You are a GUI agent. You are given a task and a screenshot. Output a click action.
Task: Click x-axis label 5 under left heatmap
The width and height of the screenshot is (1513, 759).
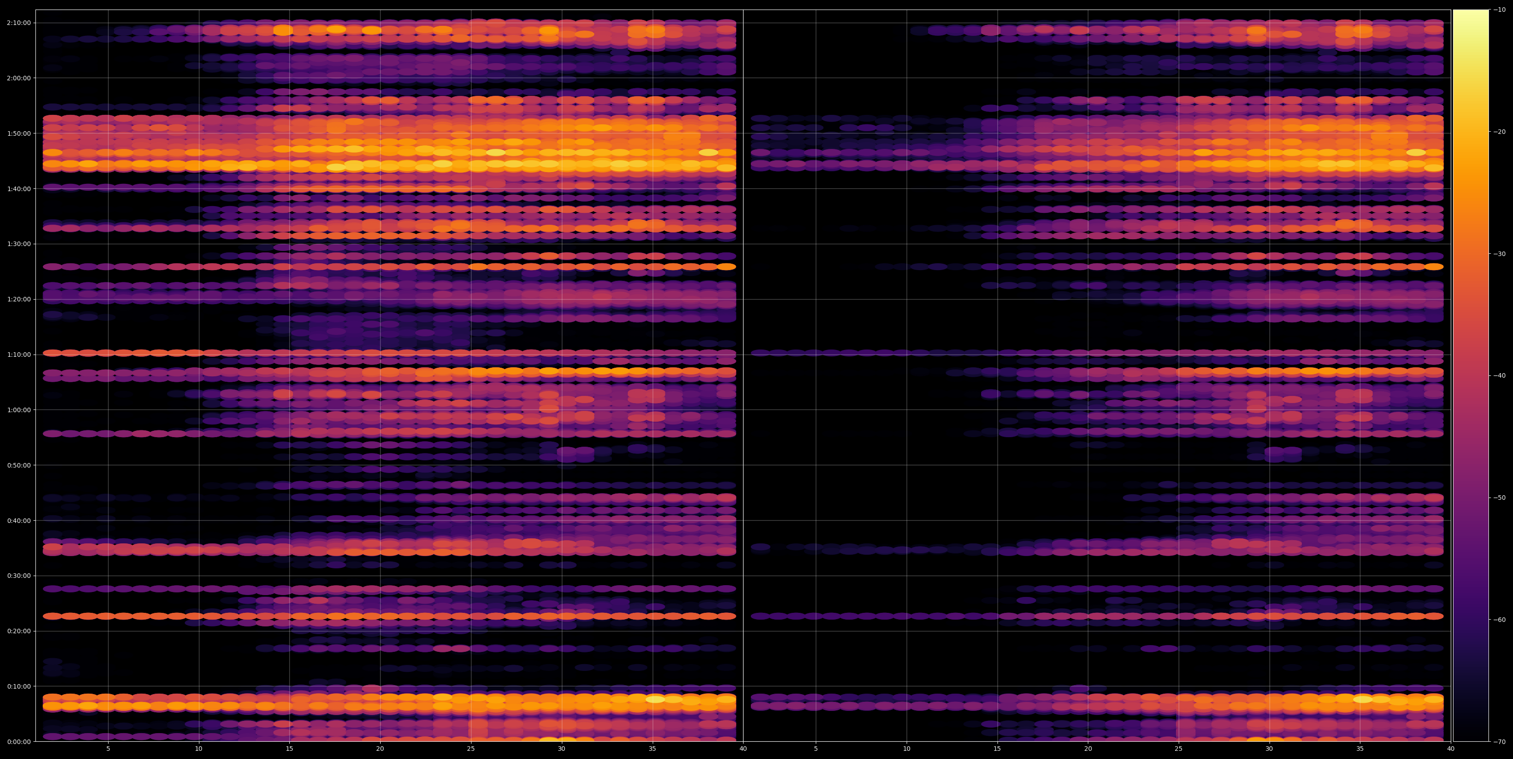108,749
